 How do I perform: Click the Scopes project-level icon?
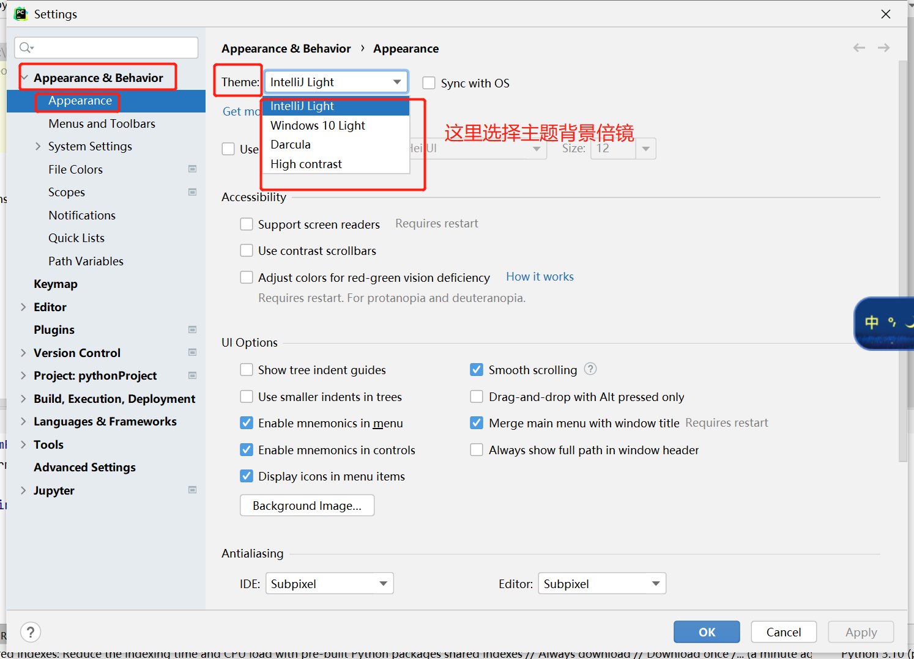tap(193, 192)
